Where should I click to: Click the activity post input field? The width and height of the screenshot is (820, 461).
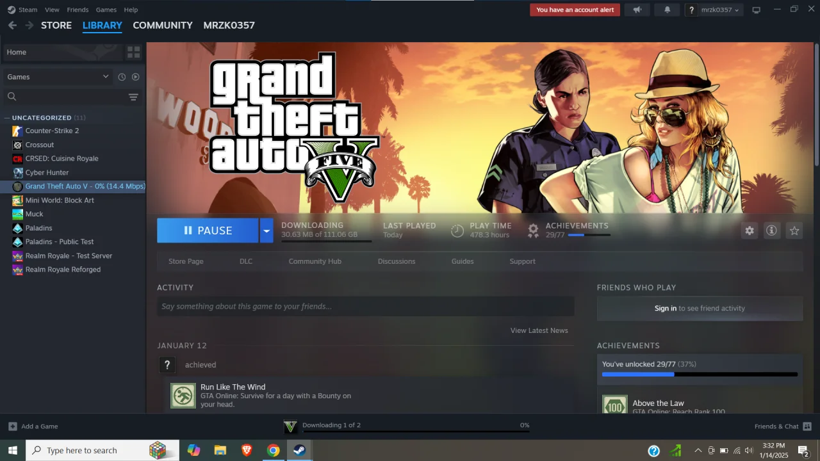(x=365, y=306)
